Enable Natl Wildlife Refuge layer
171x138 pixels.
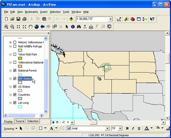coord(15,46)
